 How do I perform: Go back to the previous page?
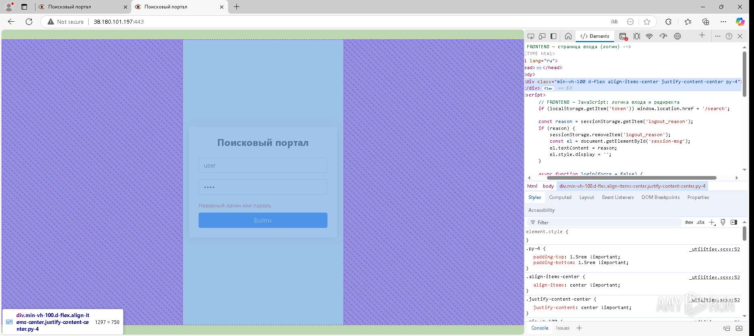pyautogui.click(x=11, y=22)
